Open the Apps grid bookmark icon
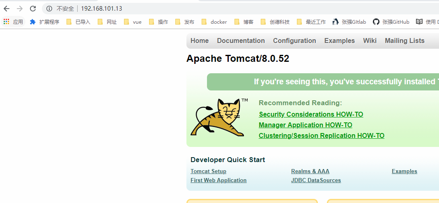Image resolution: width=439 pixels, height=203 pixels. coord(7,22)
